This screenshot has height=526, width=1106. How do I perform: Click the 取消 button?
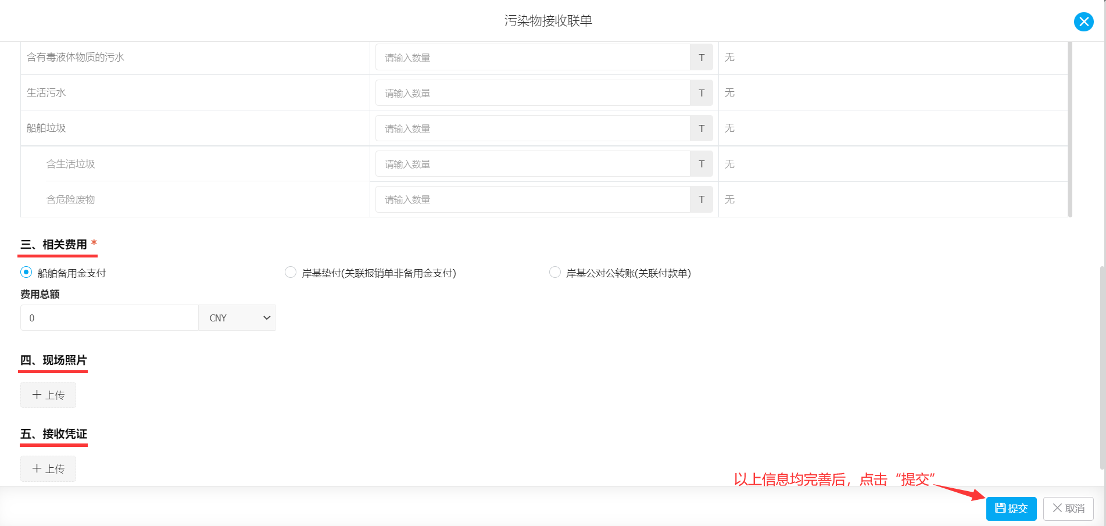click(x=1068, y=509)
